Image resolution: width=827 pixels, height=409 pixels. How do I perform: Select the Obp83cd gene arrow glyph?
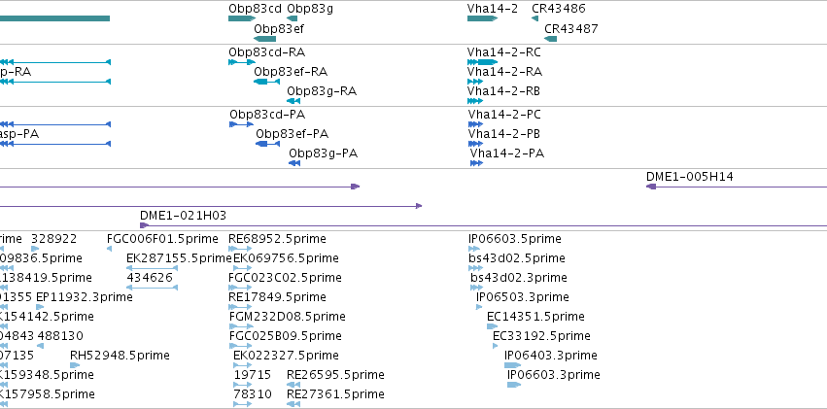click(242, 18)
